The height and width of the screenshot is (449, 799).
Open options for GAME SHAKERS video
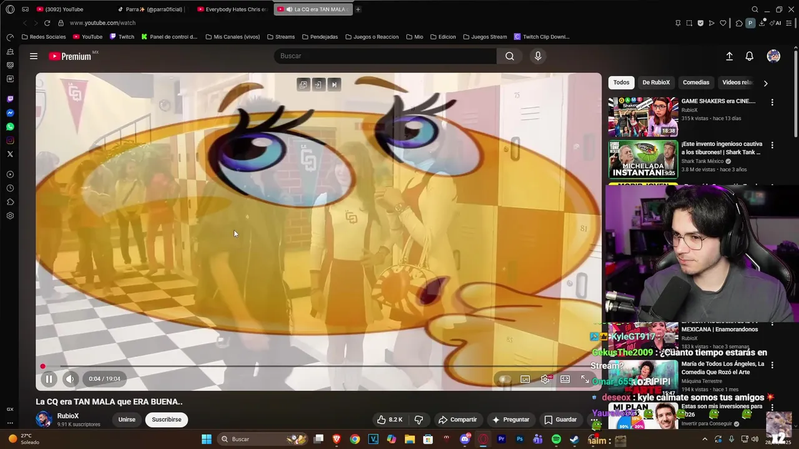tap(772, 102)
